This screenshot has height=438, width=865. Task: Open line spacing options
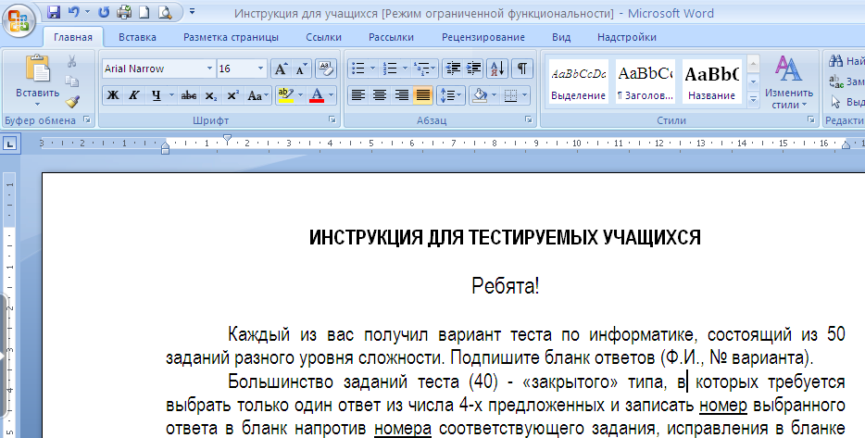[451, 95]
